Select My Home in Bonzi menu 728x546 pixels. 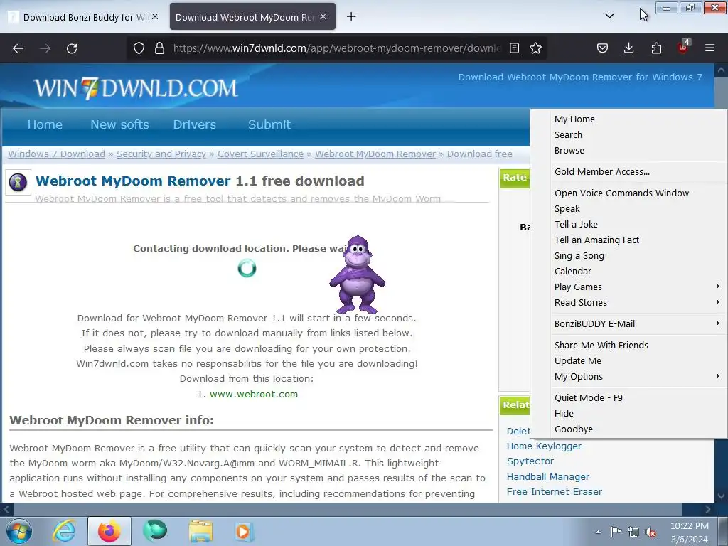(x=574, y=119)
